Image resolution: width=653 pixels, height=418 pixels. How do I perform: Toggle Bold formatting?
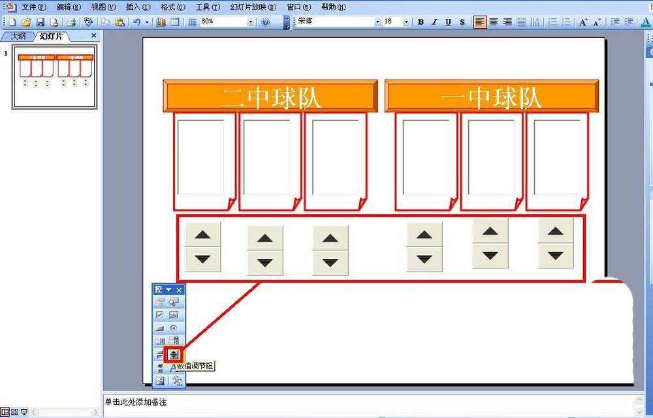[x=421, y=22]
